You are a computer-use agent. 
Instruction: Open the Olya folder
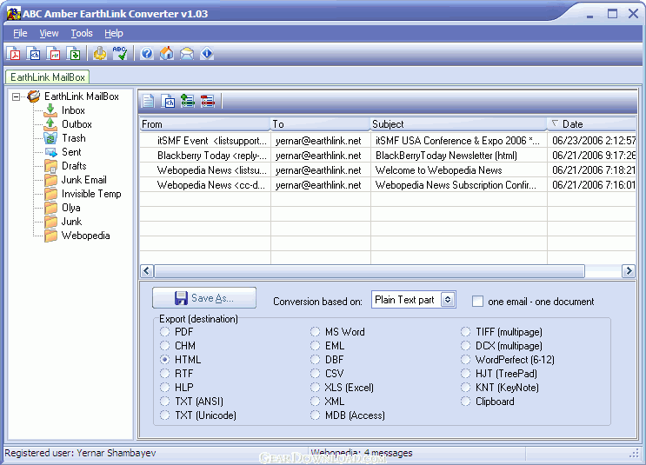point(71,208)
